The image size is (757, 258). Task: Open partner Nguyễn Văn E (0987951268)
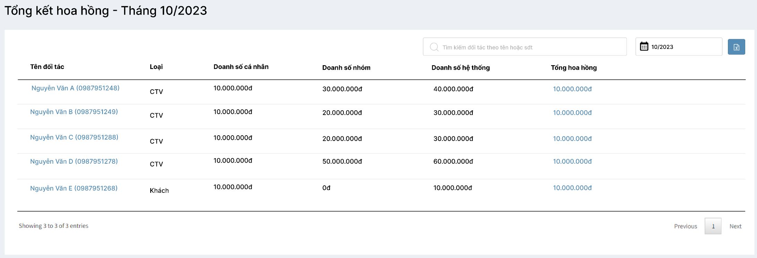74,188
